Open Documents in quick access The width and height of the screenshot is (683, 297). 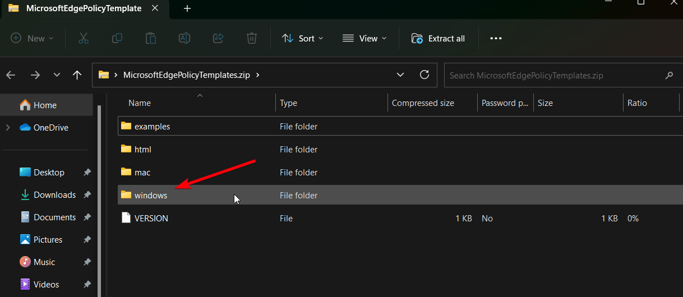click(x=47, y=217)
